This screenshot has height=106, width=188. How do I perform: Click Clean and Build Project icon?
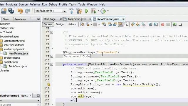(x=79, y=11)
